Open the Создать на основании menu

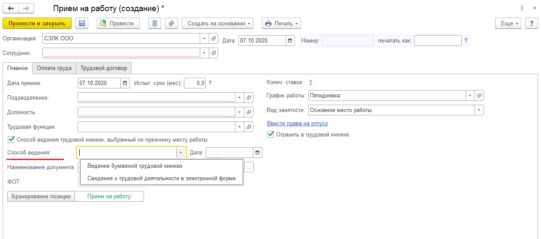(x=217, y=24)
